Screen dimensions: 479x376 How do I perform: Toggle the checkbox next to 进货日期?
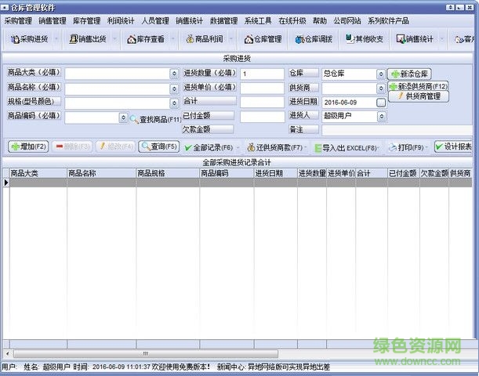point(381,102)
